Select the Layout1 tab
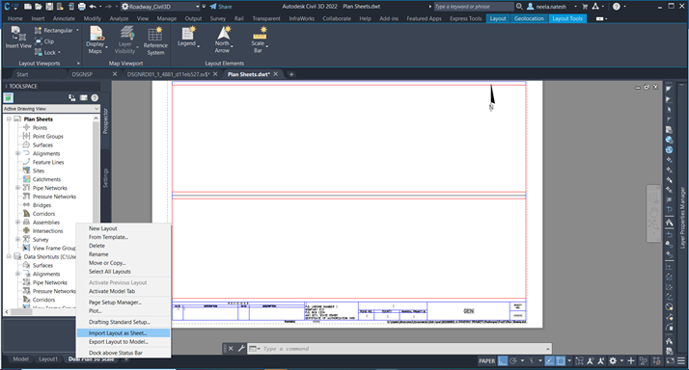689x370 pixels. tap(48, 359)
